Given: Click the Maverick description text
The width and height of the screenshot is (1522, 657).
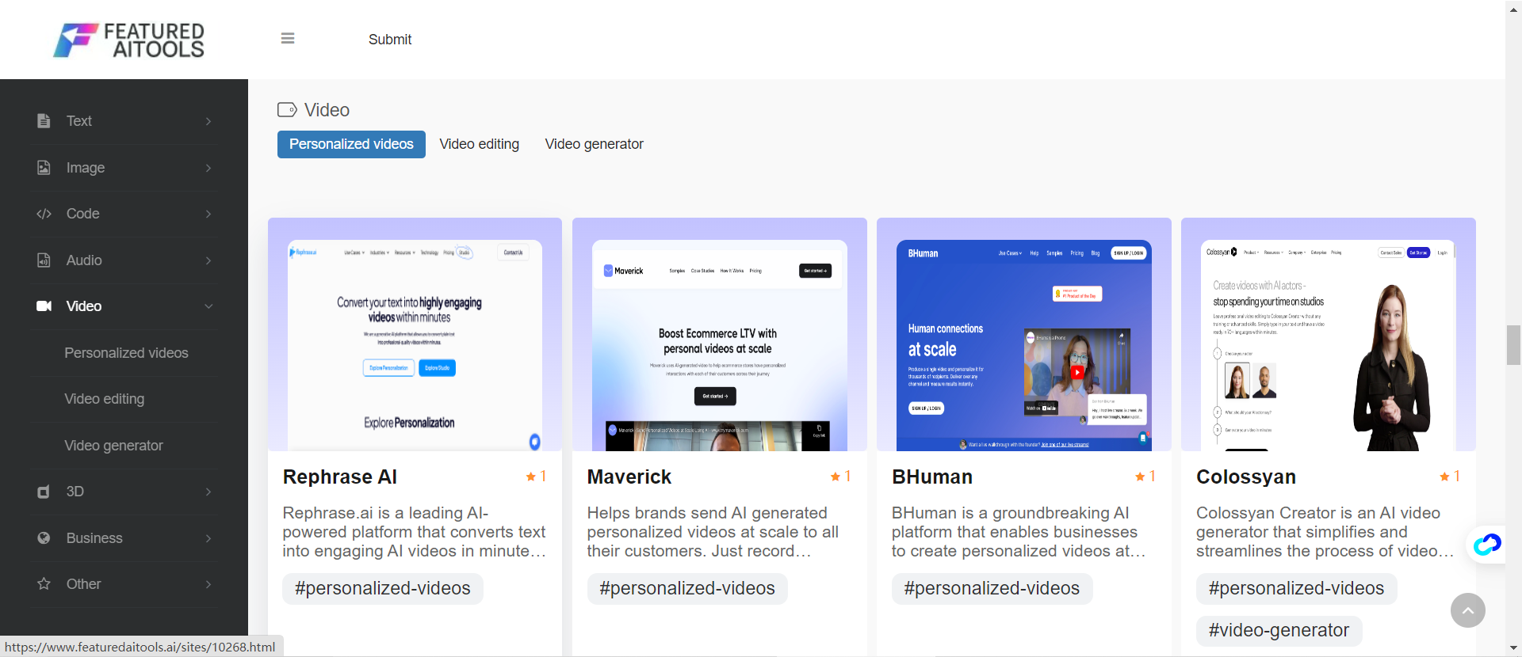Looking at the screenshot, I should click(713, 532).
